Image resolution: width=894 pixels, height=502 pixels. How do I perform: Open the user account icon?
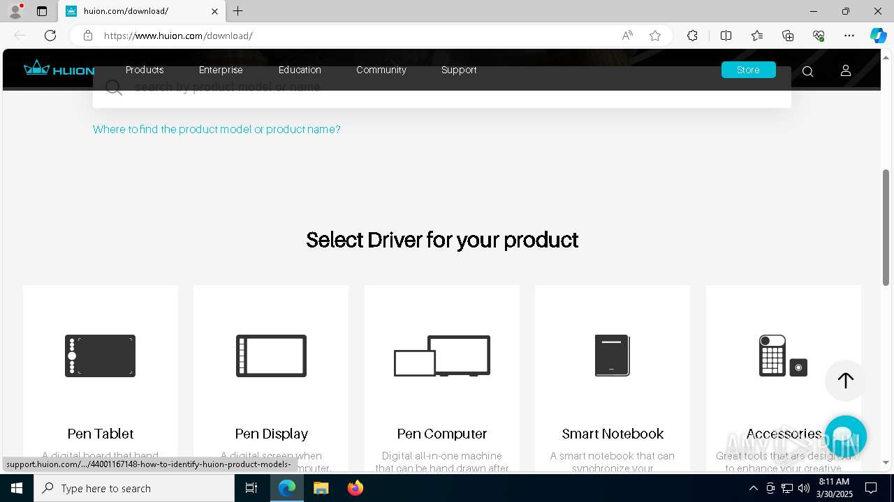point(845,70)
